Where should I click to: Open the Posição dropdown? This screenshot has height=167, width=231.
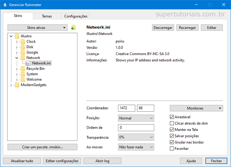pos(136,118)
